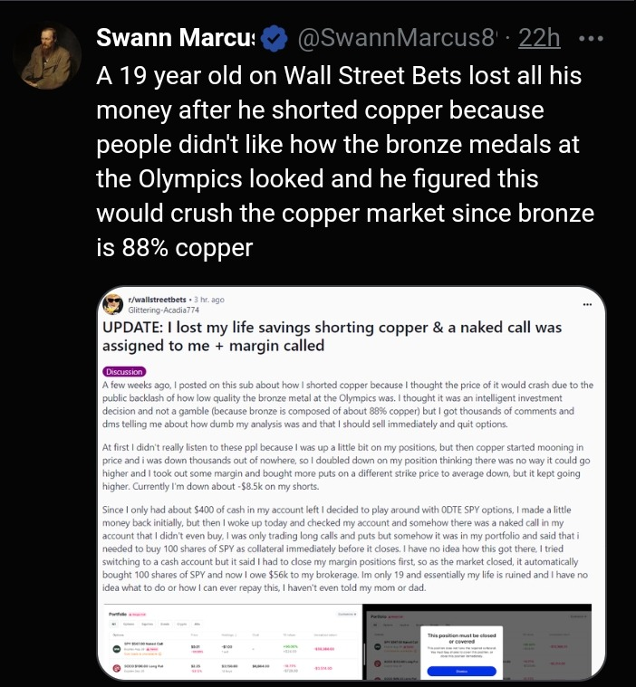Click the SPY Naked Call ticker icon

117,649
